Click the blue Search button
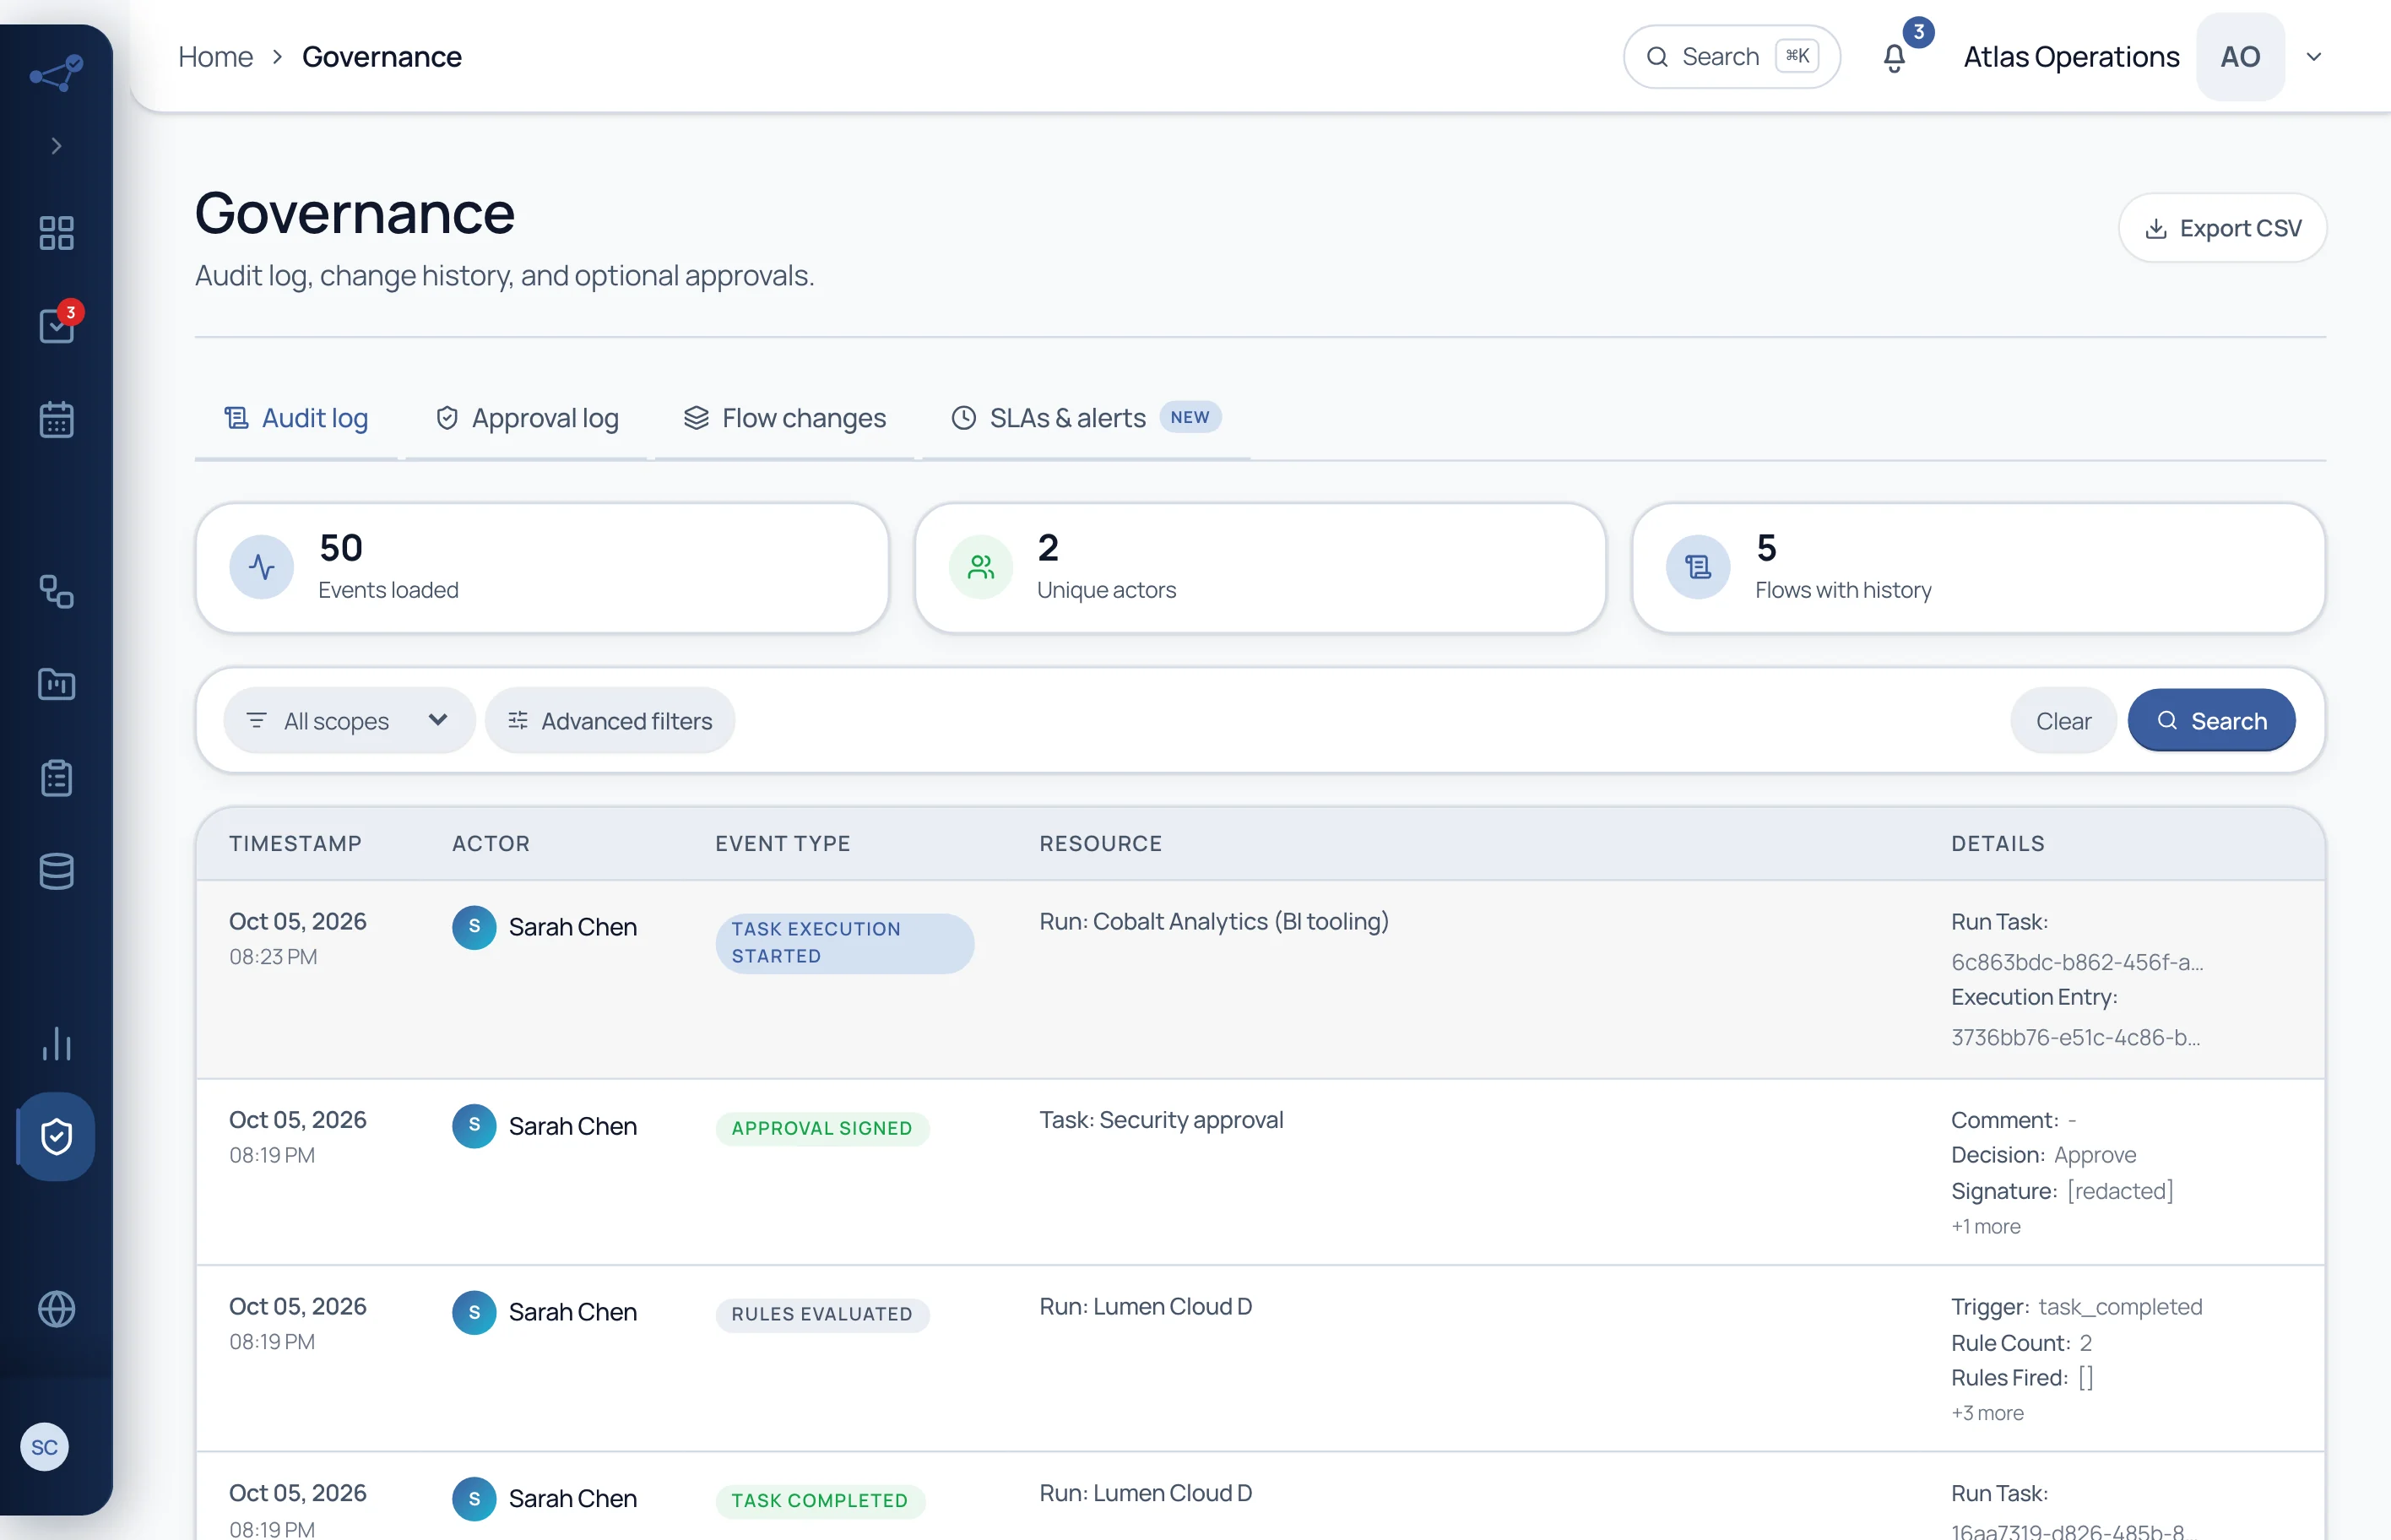Viewport: 2391px width, 1540px height. (x=2211, y=720)
